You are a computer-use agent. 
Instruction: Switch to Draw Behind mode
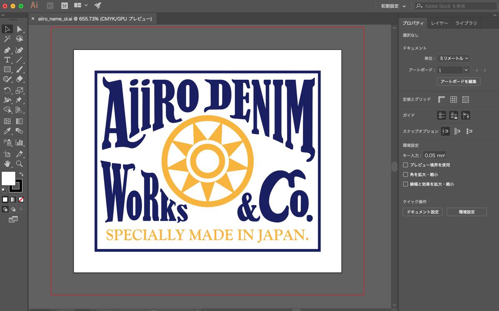pyautogui.click(x=13, y=209)
